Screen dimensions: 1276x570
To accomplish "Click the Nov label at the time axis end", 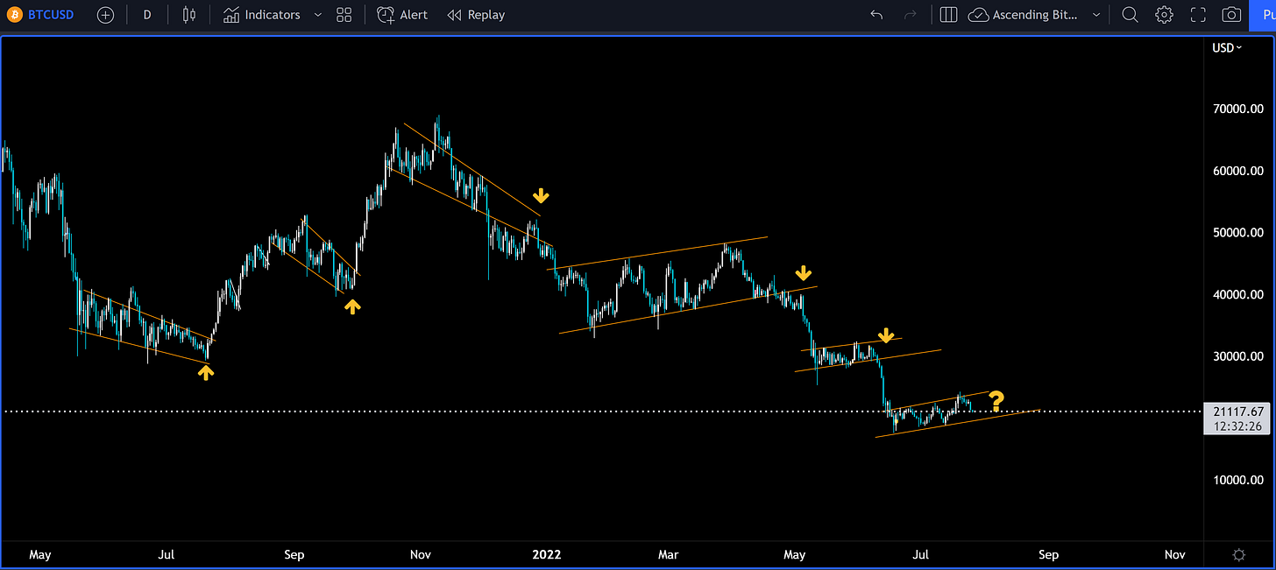I will [1175, 554].
